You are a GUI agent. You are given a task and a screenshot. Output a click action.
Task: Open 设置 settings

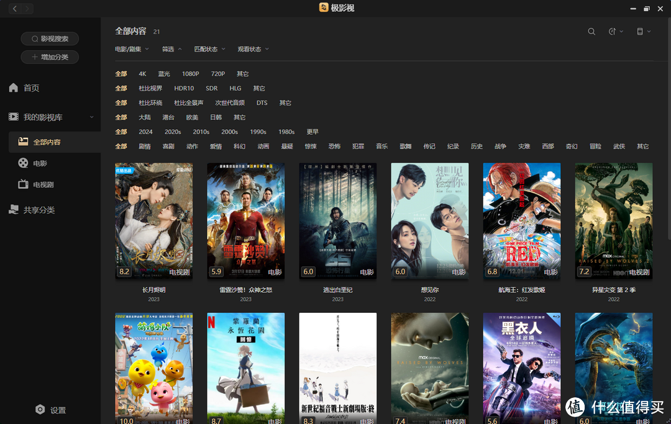click(x=50, y=410)
